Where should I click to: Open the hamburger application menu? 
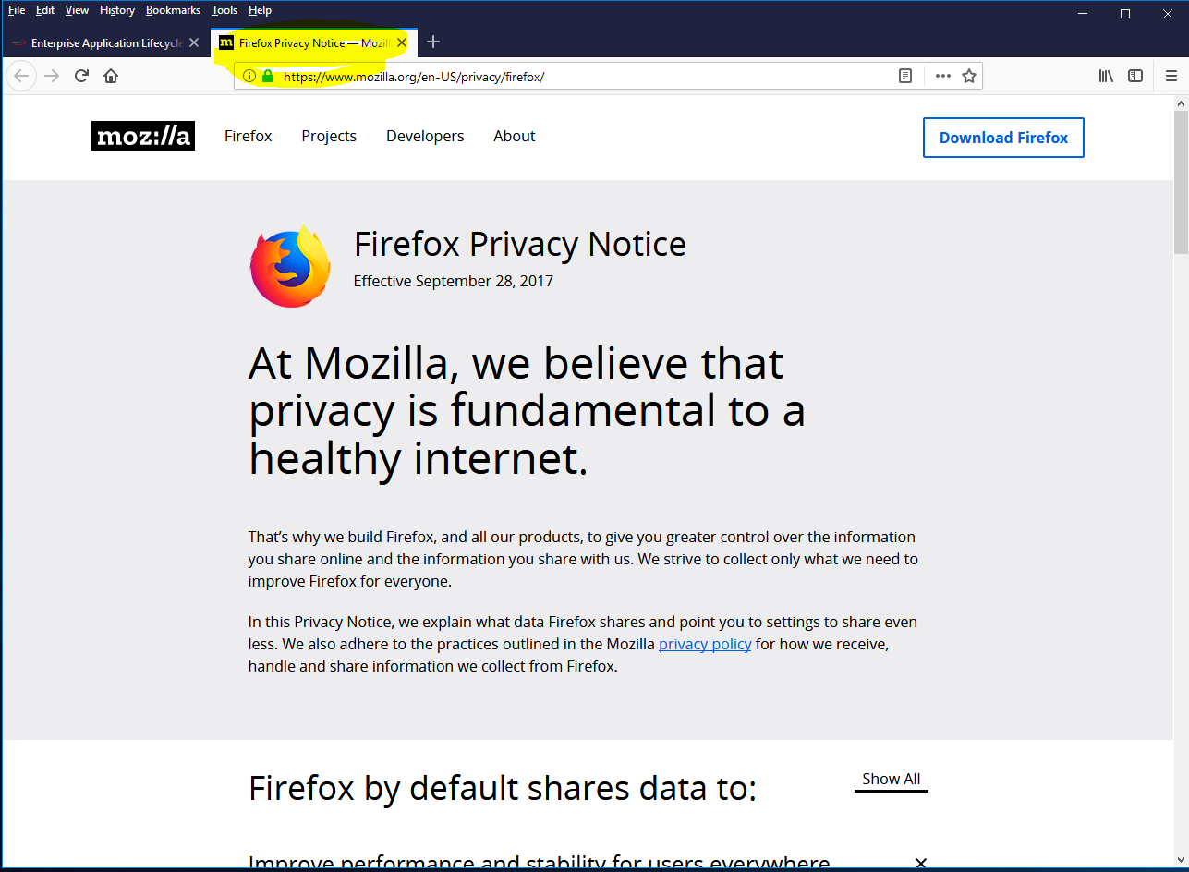pos(1171,76)
